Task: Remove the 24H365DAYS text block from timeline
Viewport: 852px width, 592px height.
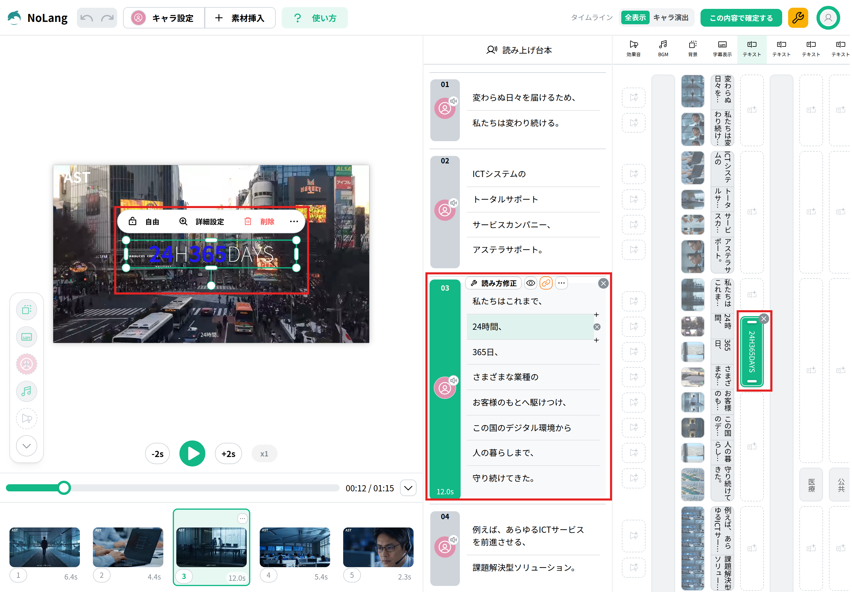Action: coord(764,318)
